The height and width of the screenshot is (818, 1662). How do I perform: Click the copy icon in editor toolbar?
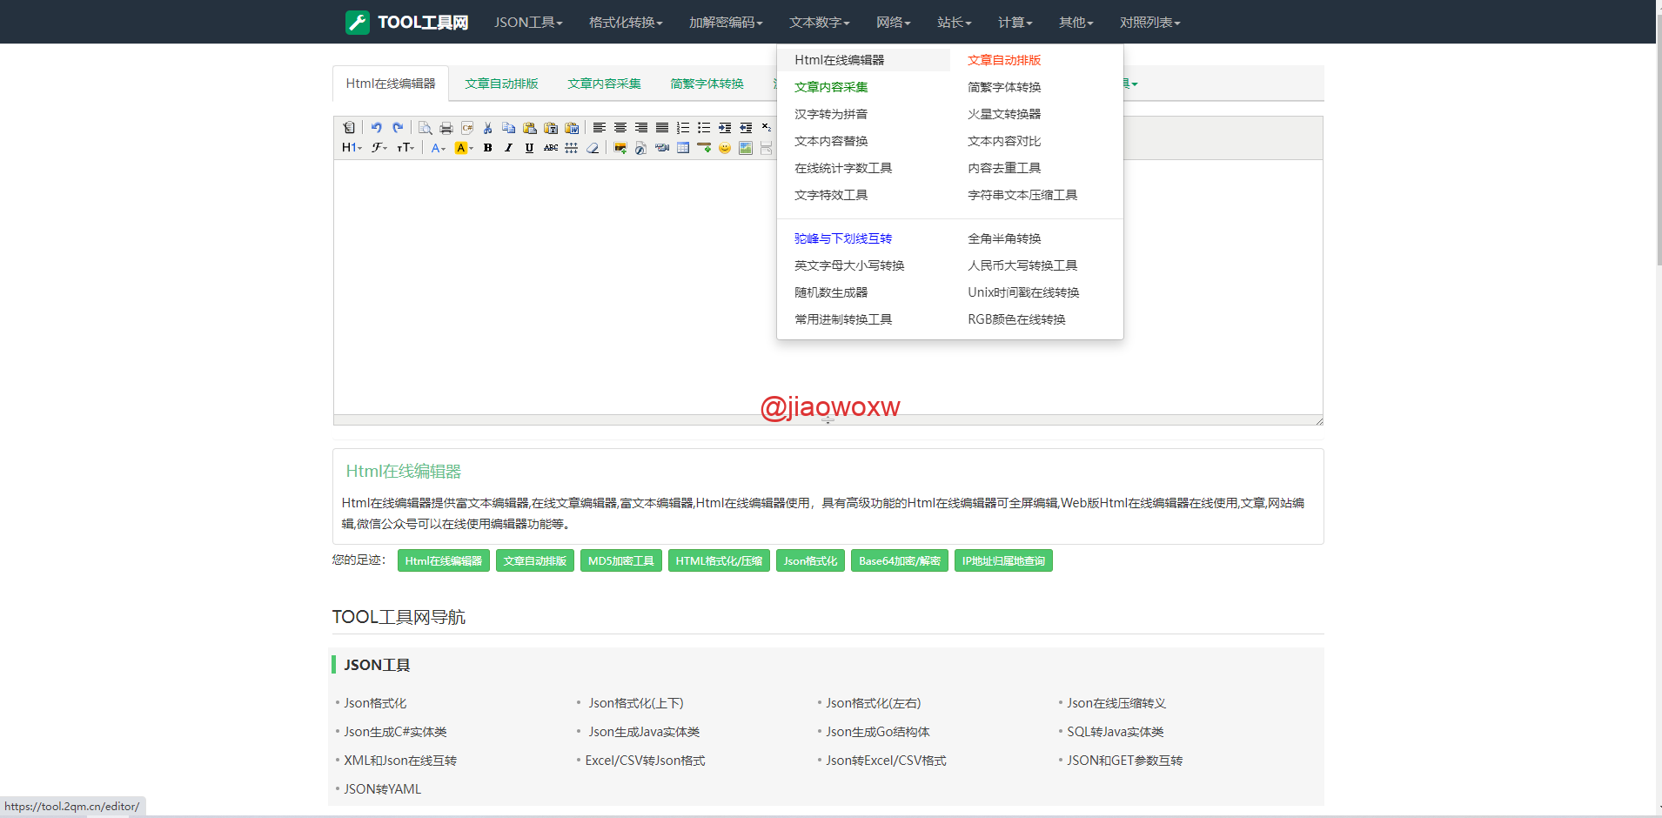(509, 128)
